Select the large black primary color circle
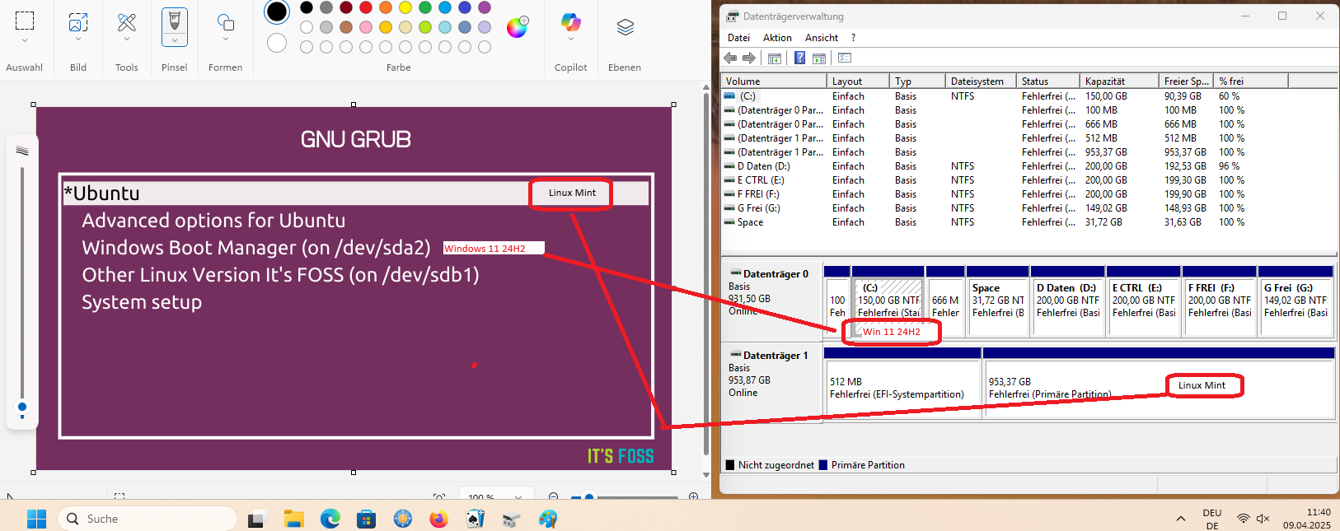1340x531 pixels. tap(277, 12)
